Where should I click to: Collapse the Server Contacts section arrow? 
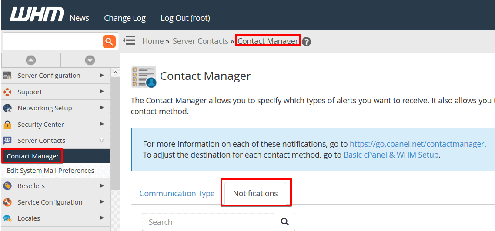102,140
